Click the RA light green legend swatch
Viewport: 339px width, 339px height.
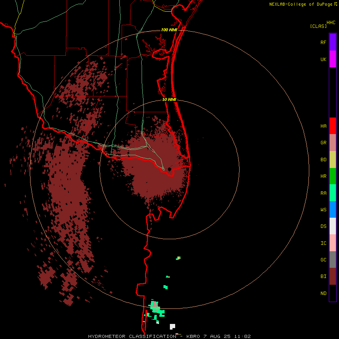pos(333,193)
